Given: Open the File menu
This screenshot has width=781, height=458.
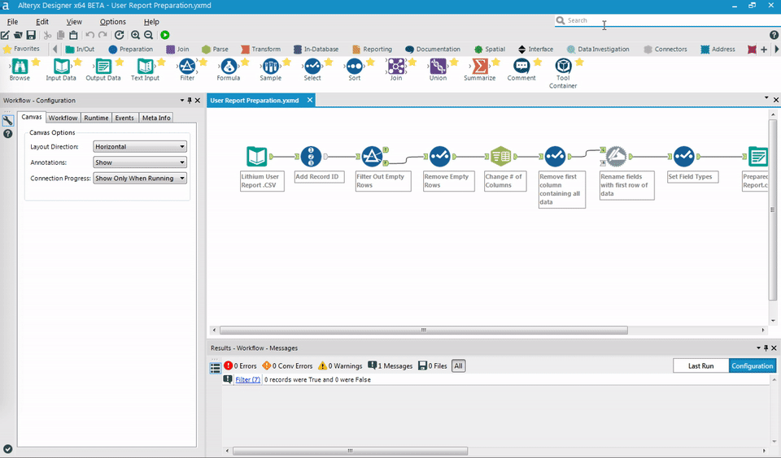Looking at the screenshot, I should (12, 22).
